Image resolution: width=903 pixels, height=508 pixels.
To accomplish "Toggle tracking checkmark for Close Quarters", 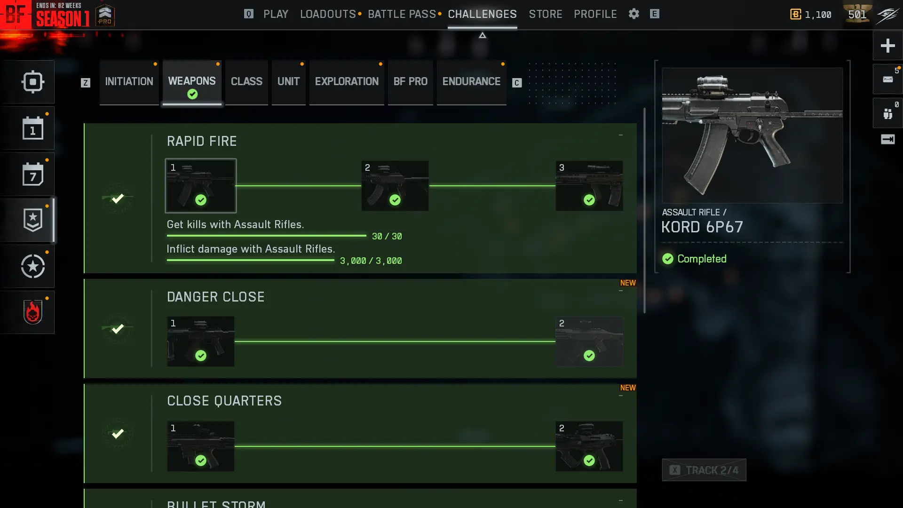I will (x=118, y=433).
